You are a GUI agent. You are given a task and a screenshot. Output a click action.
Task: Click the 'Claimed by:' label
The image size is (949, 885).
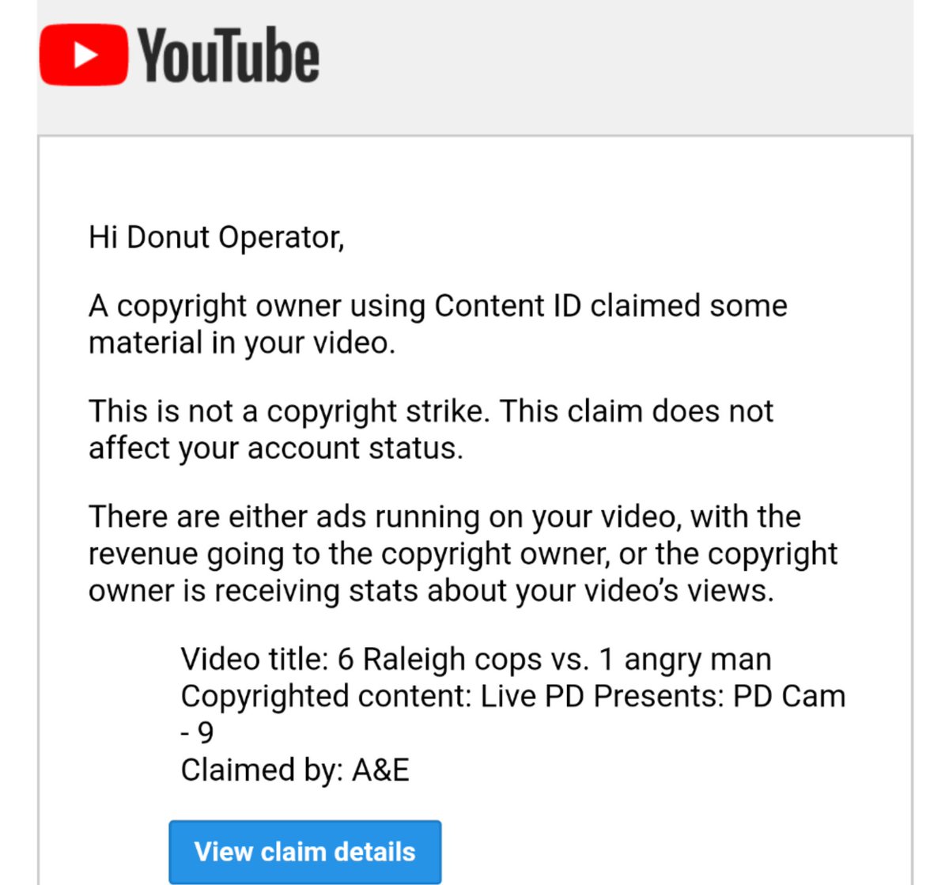click(262, 770)
